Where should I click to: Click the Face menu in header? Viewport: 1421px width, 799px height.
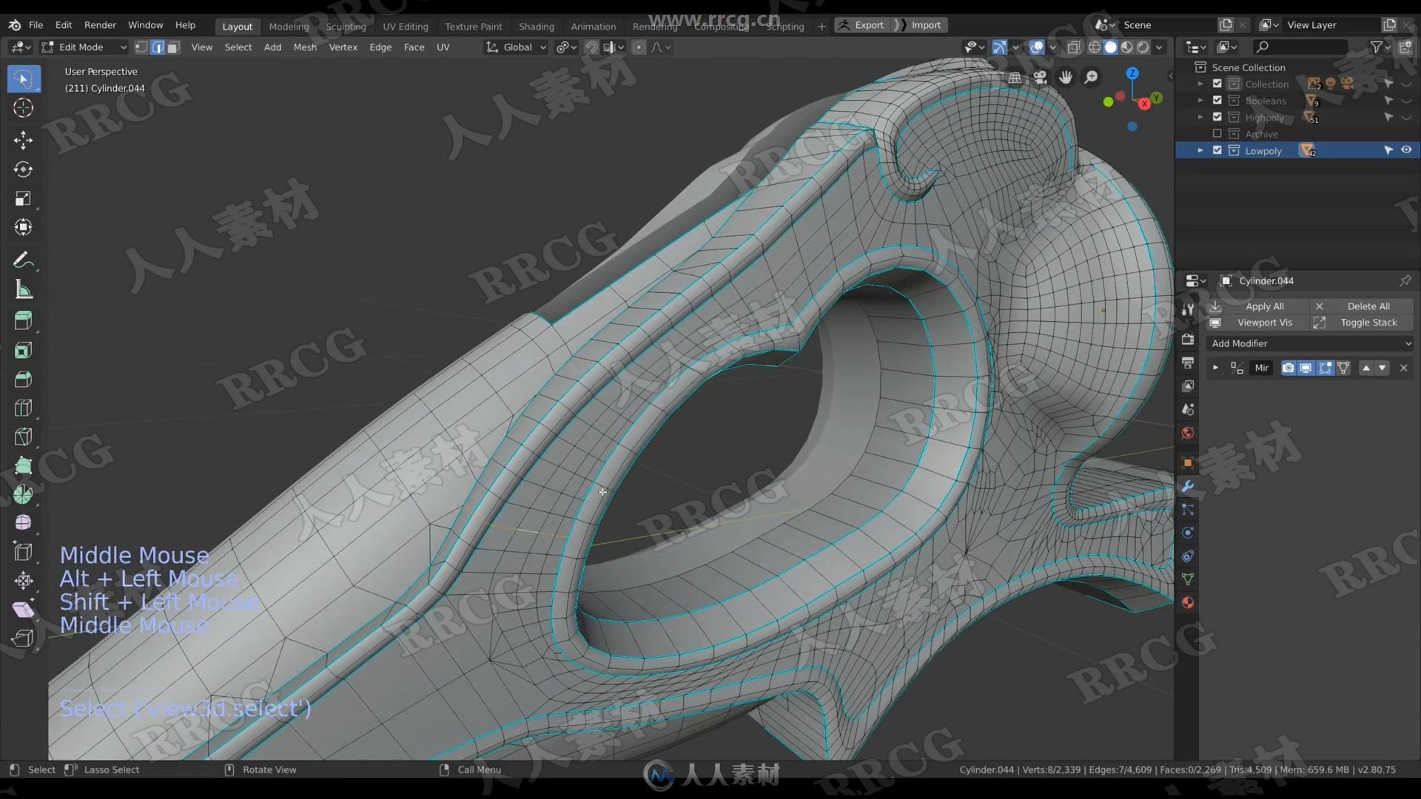pyautogui.click(x=414, y=47)
